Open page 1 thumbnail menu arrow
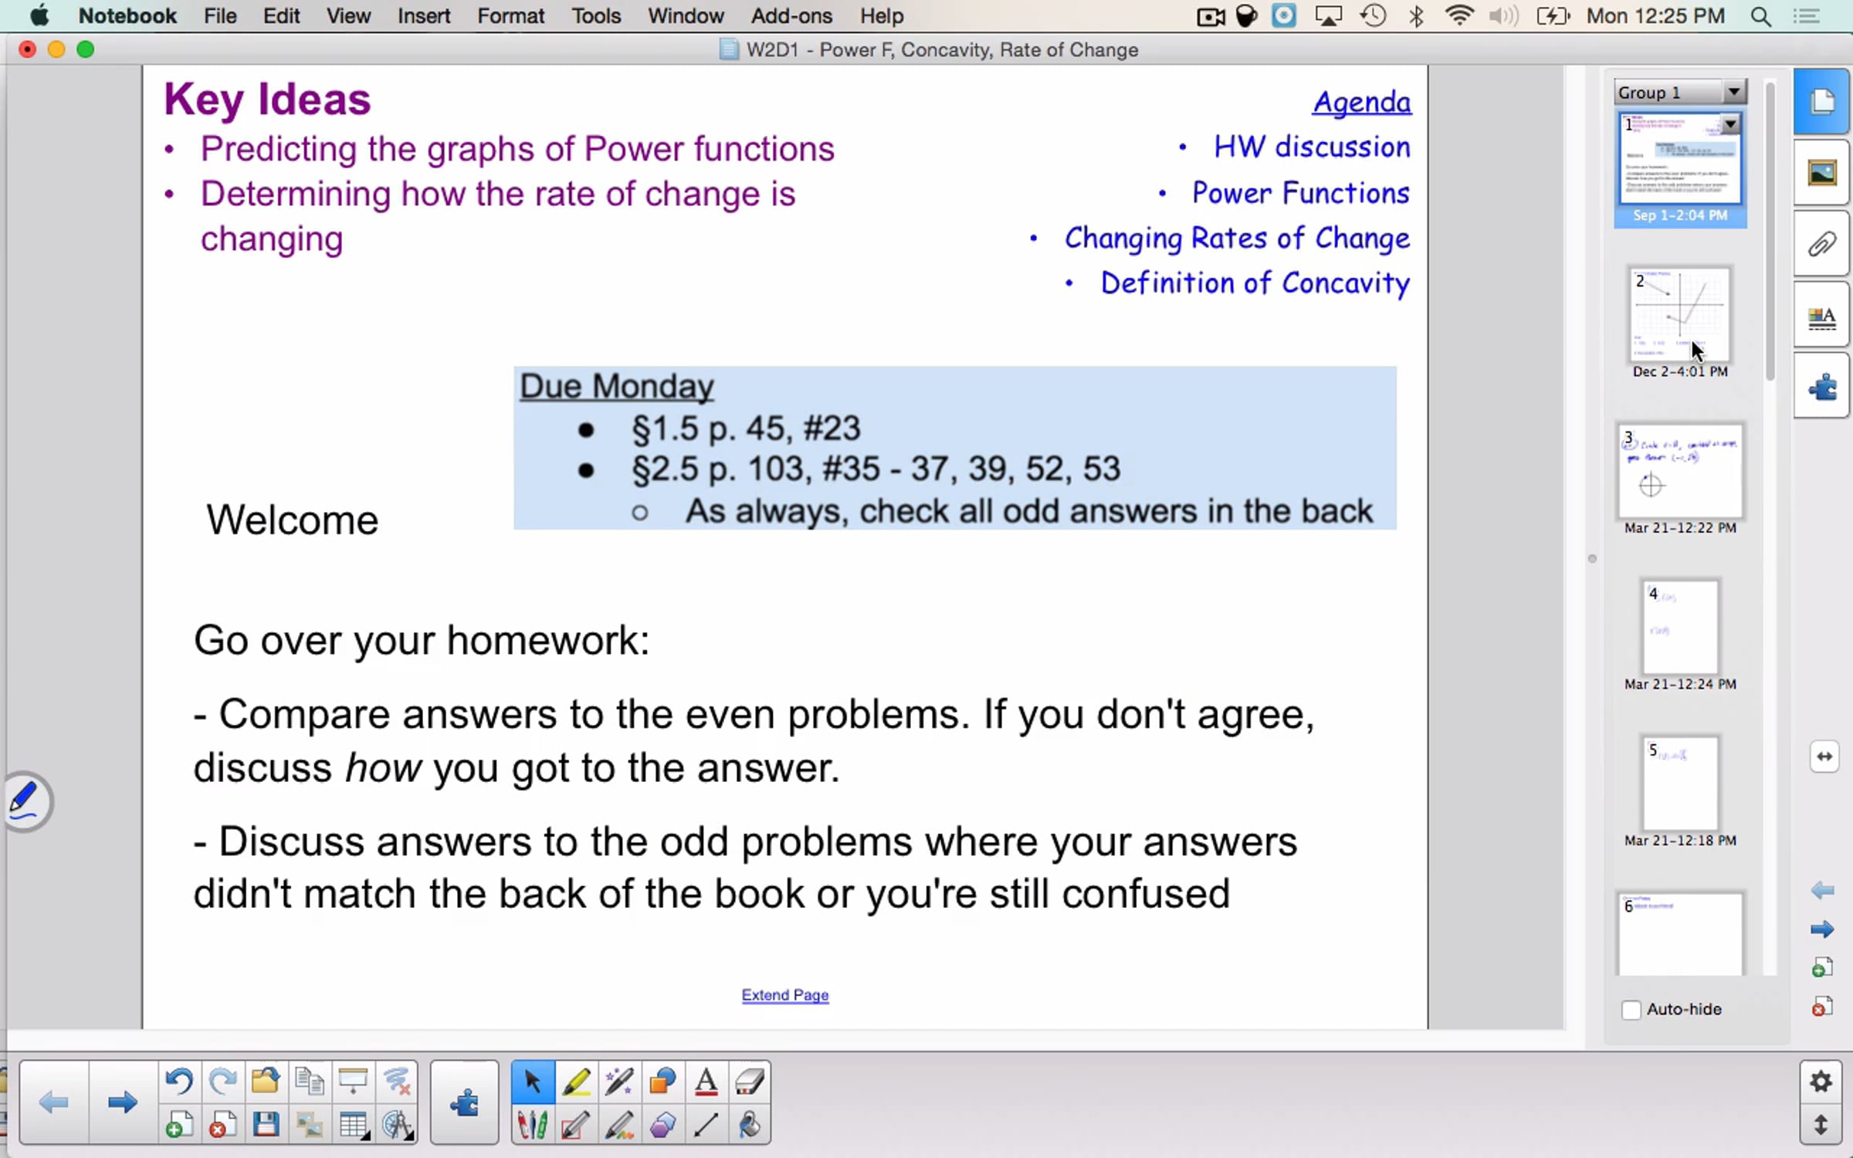 pyautogui.click(x=1730, y=124)
